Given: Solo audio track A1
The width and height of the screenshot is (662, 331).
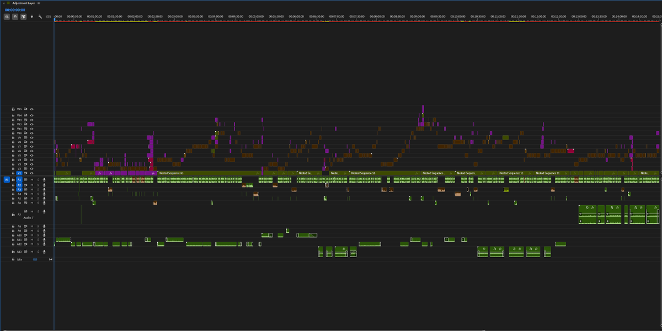Looking at the screenshot, I should pos(38,180).
